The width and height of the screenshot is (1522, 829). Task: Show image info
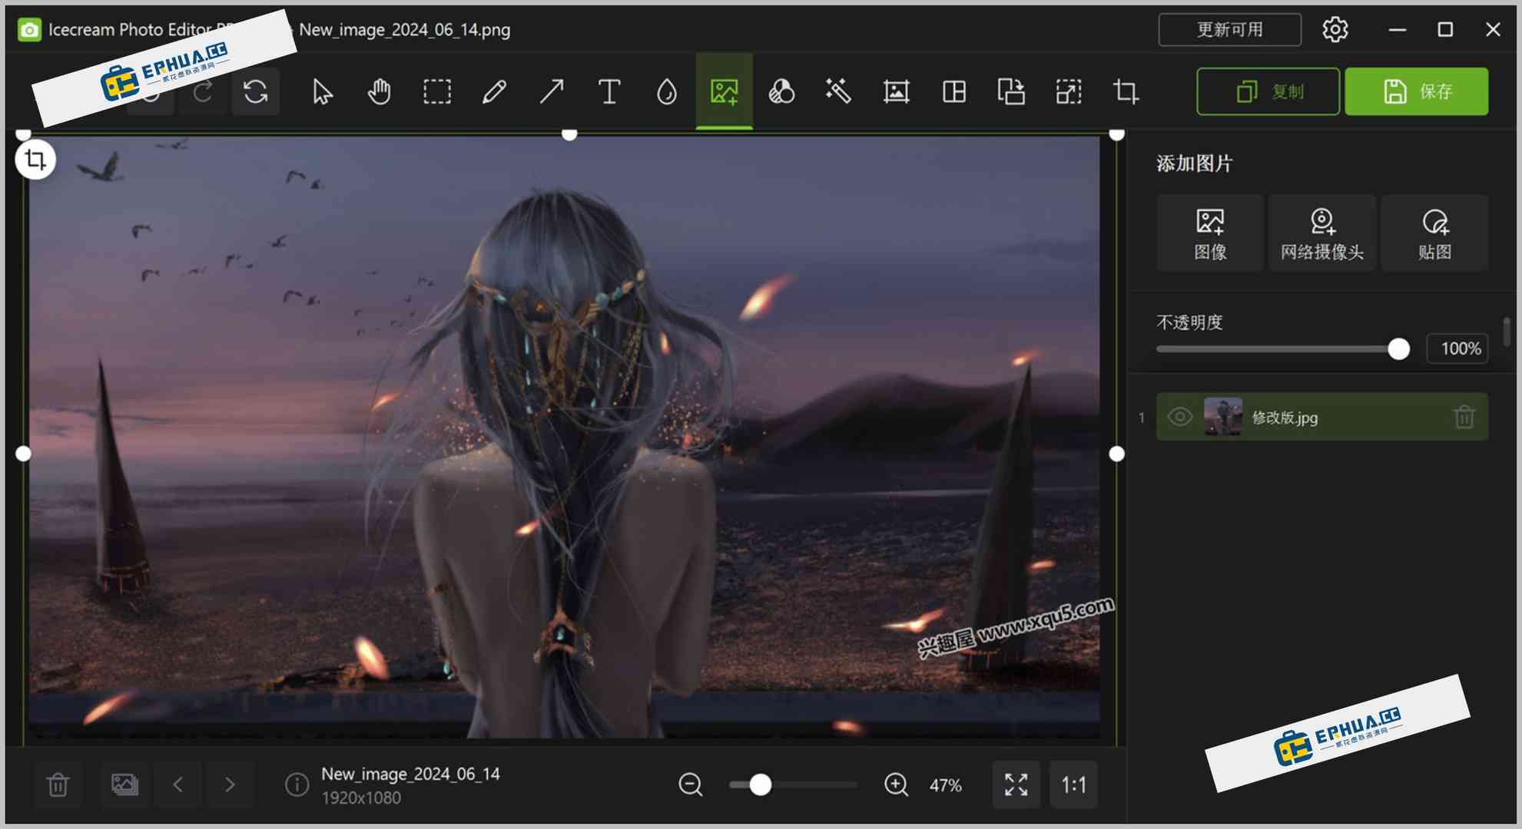point(297,784)
